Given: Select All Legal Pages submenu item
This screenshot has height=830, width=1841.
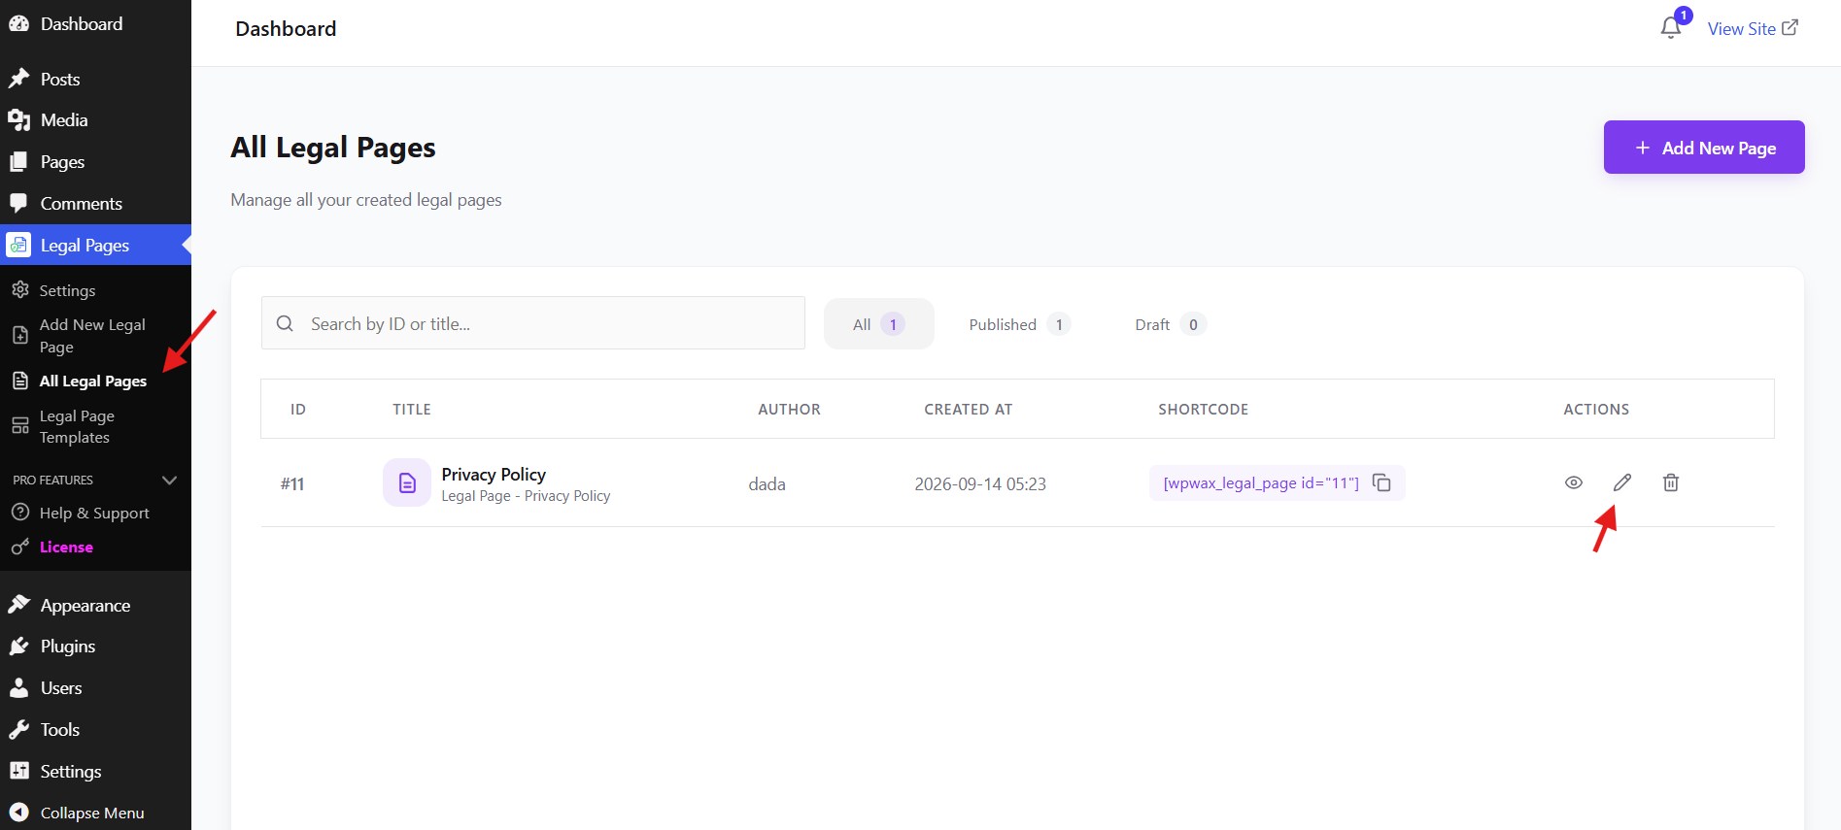Looking at the screenshot, I should coord(93,382).
